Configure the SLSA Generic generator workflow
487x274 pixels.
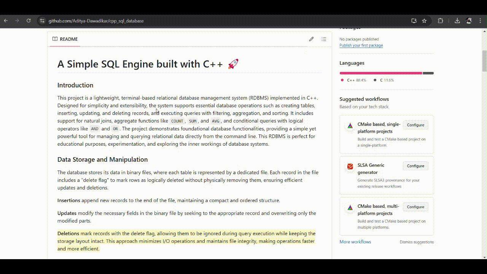point(415,166)
